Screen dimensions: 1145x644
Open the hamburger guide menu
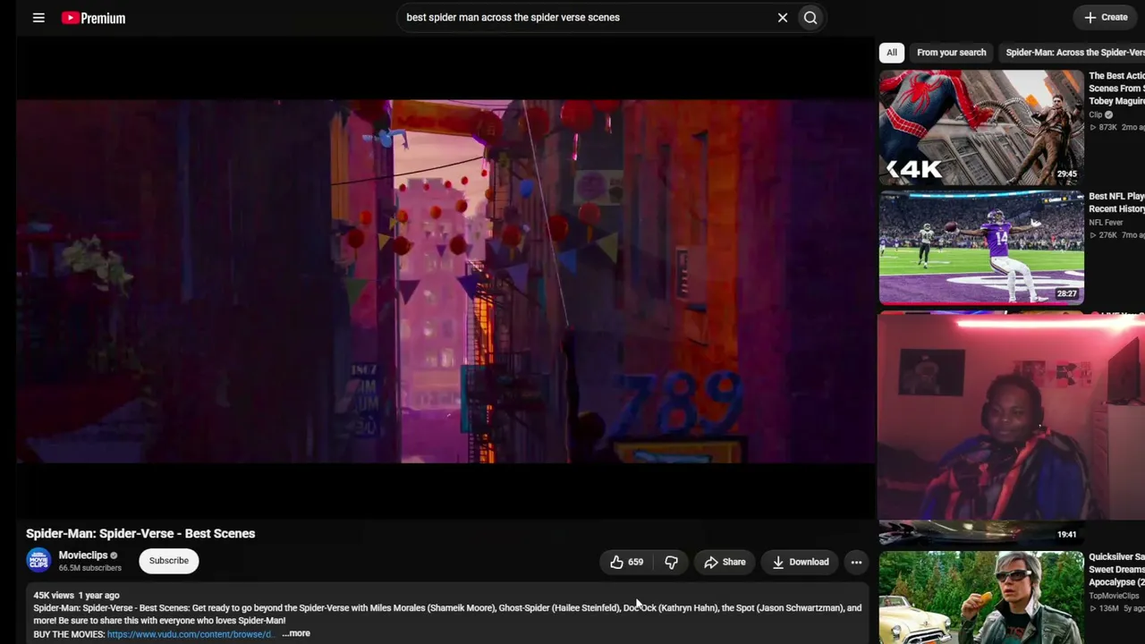tap(38, 18)
